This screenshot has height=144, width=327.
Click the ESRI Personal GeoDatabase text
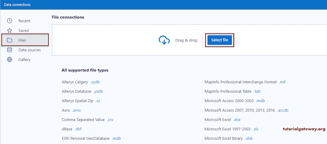click(86, 138)
